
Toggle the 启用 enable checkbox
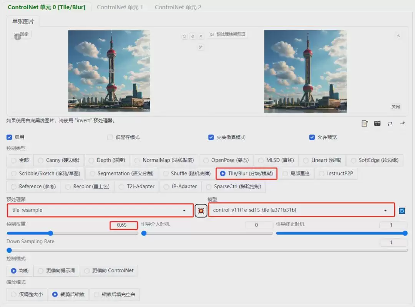coord(9,137)
